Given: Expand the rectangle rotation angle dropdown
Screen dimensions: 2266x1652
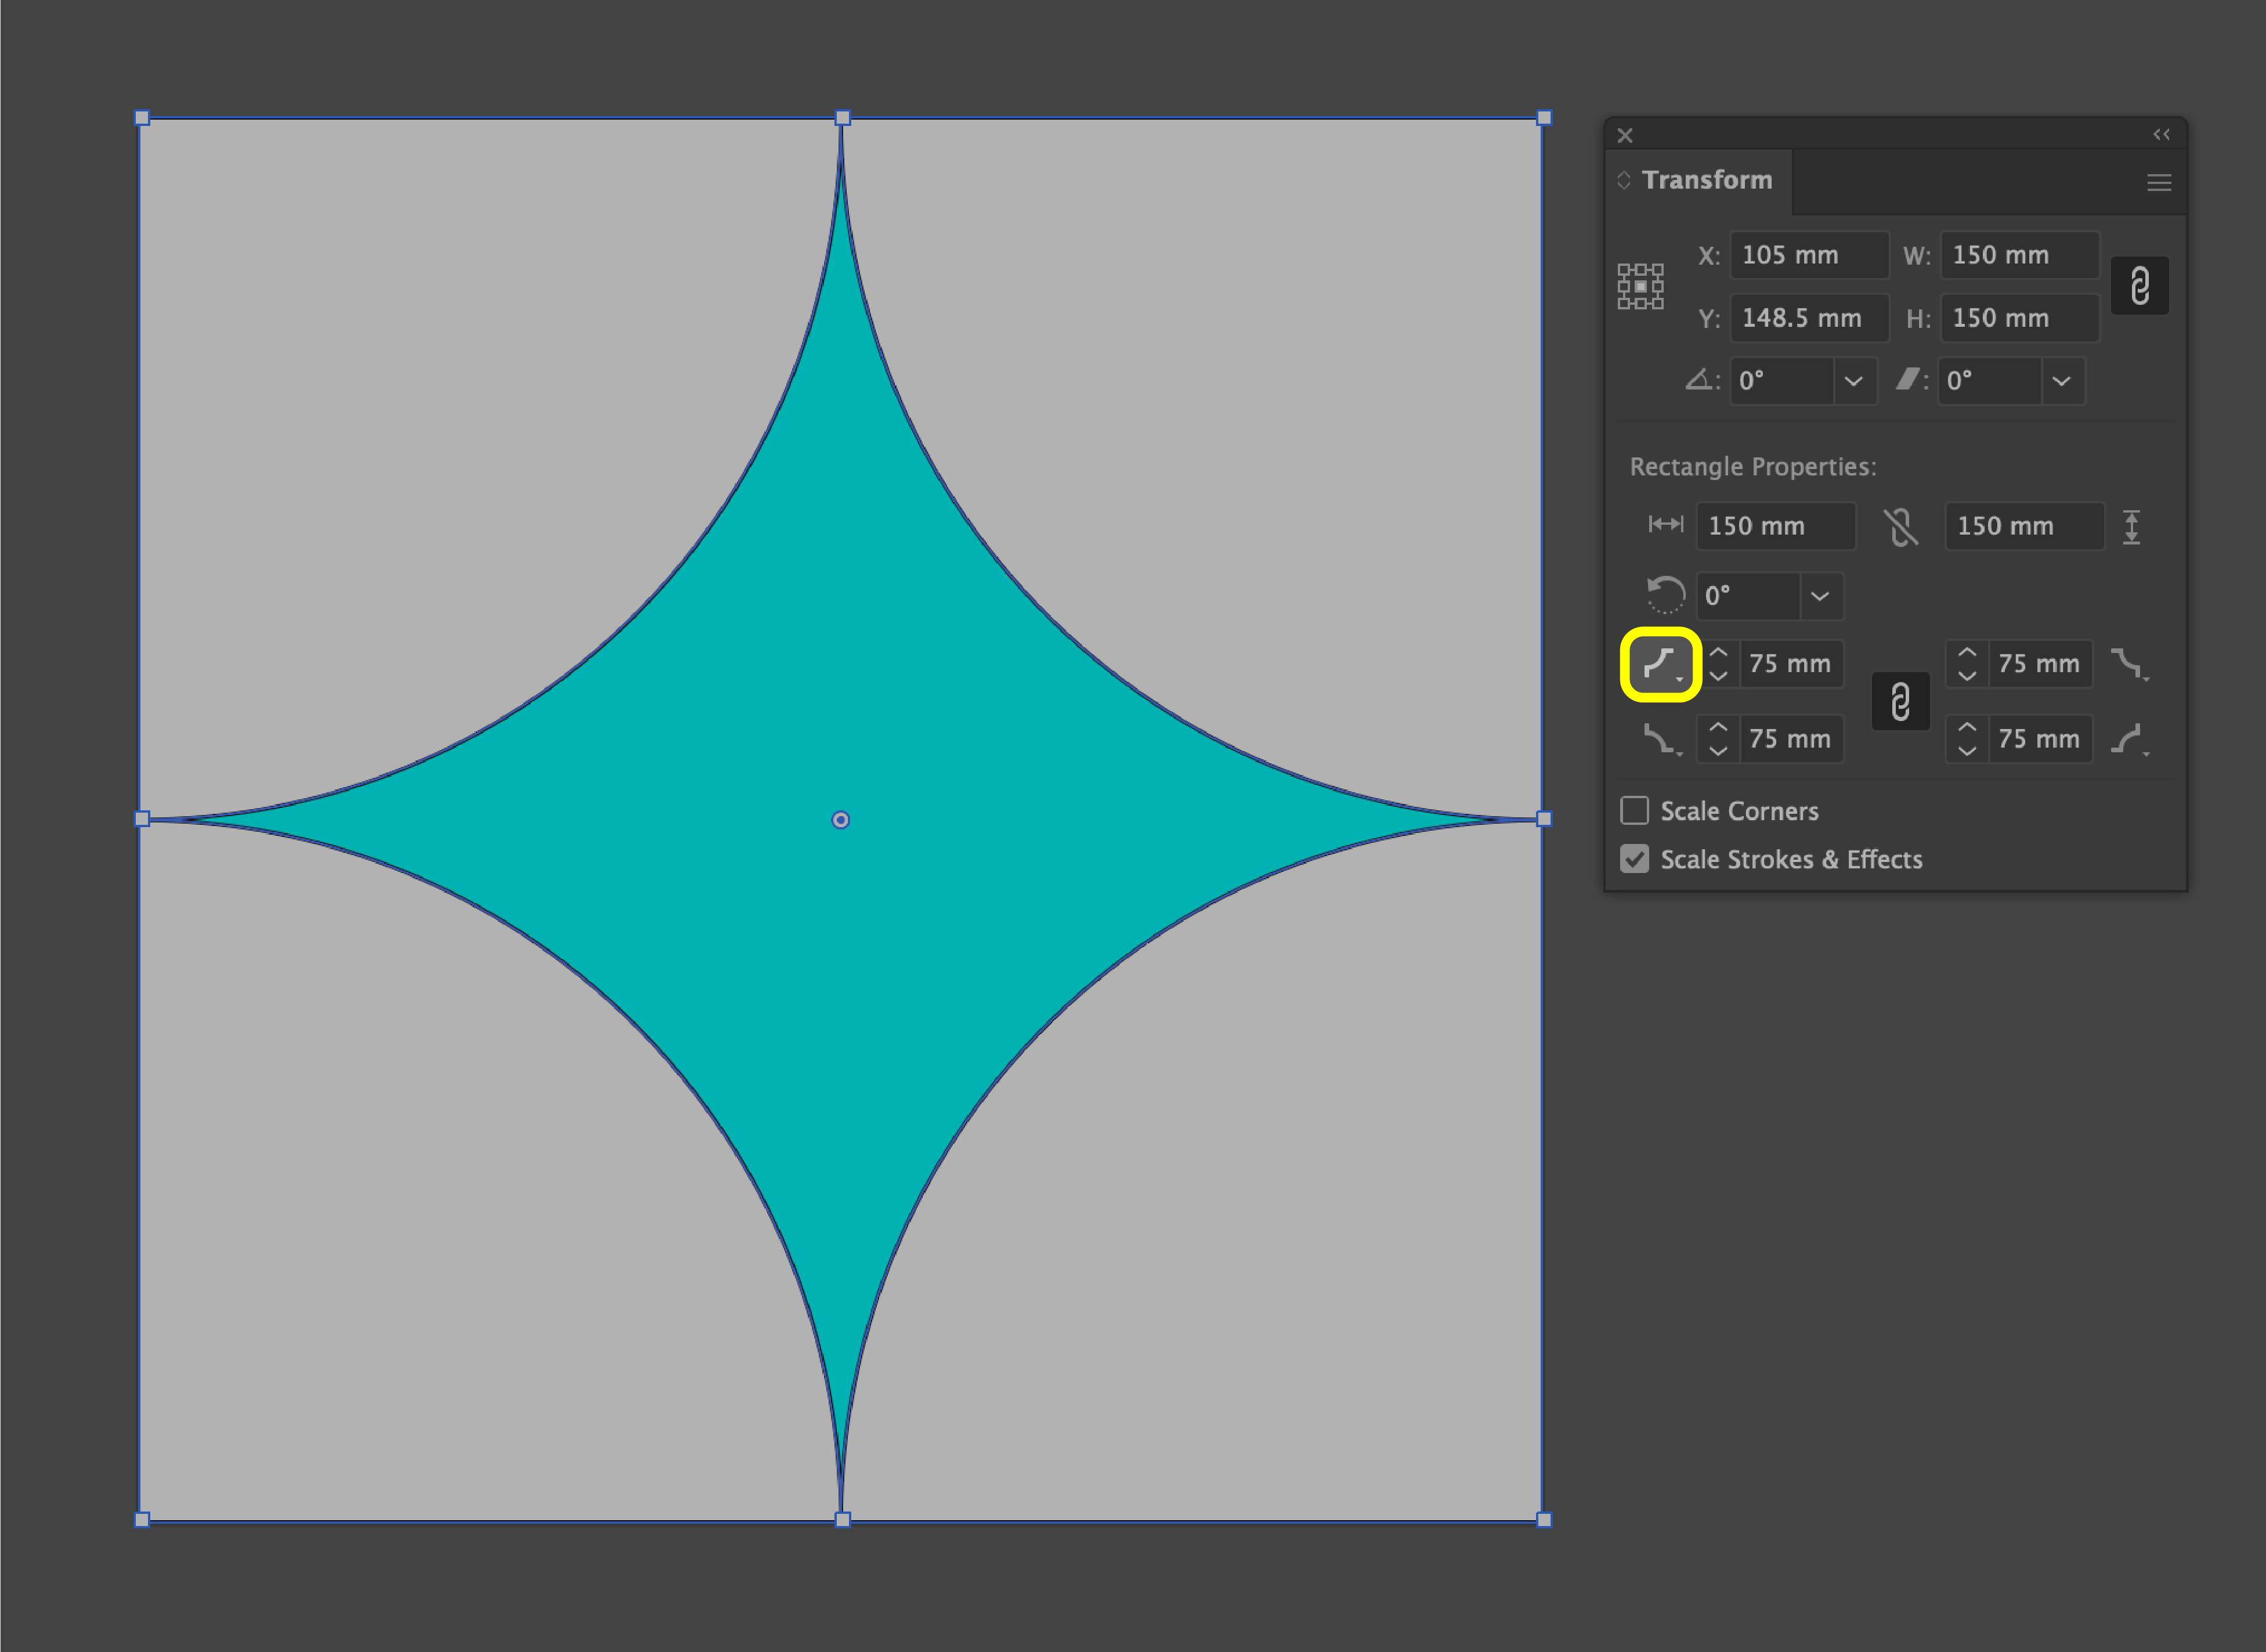Looking at the screenshot, I should click(1820, 596).
